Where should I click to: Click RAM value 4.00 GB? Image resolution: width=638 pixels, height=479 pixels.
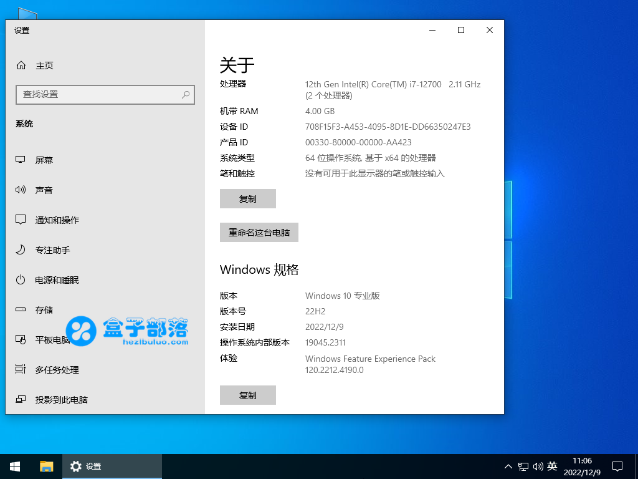[320, 111]
